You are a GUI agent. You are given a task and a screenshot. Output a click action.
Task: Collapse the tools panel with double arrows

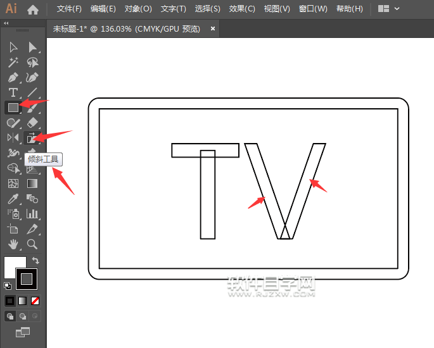(x=6, y=23)
